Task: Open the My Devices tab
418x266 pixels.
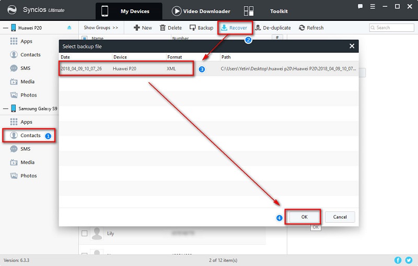Action: 129,11
